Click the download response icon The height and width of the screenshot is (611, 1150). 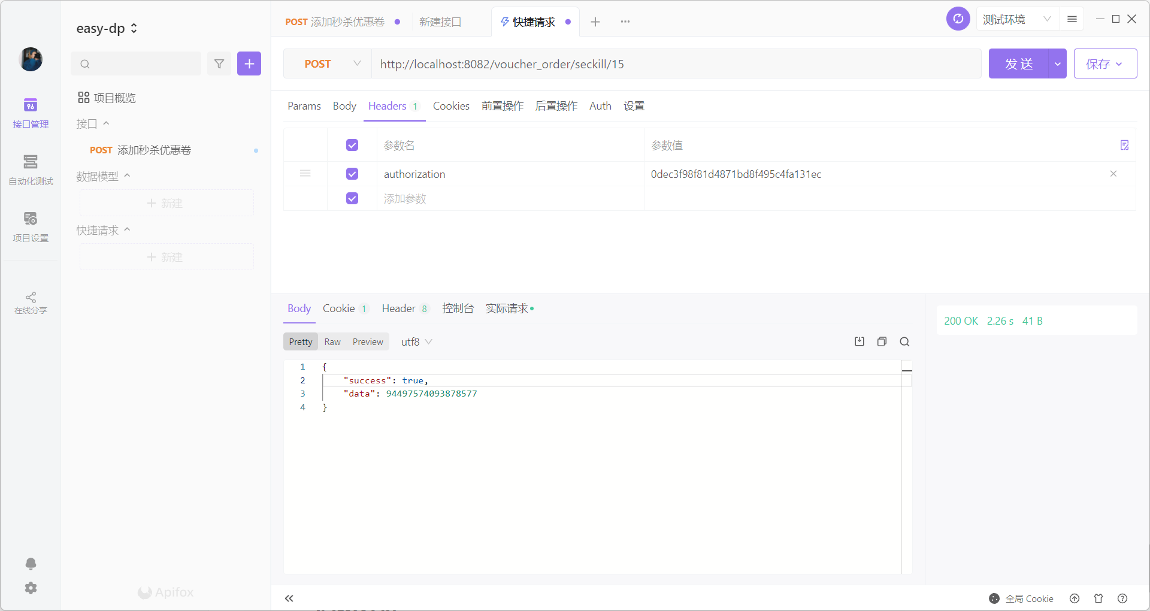(x=860, y=341)
